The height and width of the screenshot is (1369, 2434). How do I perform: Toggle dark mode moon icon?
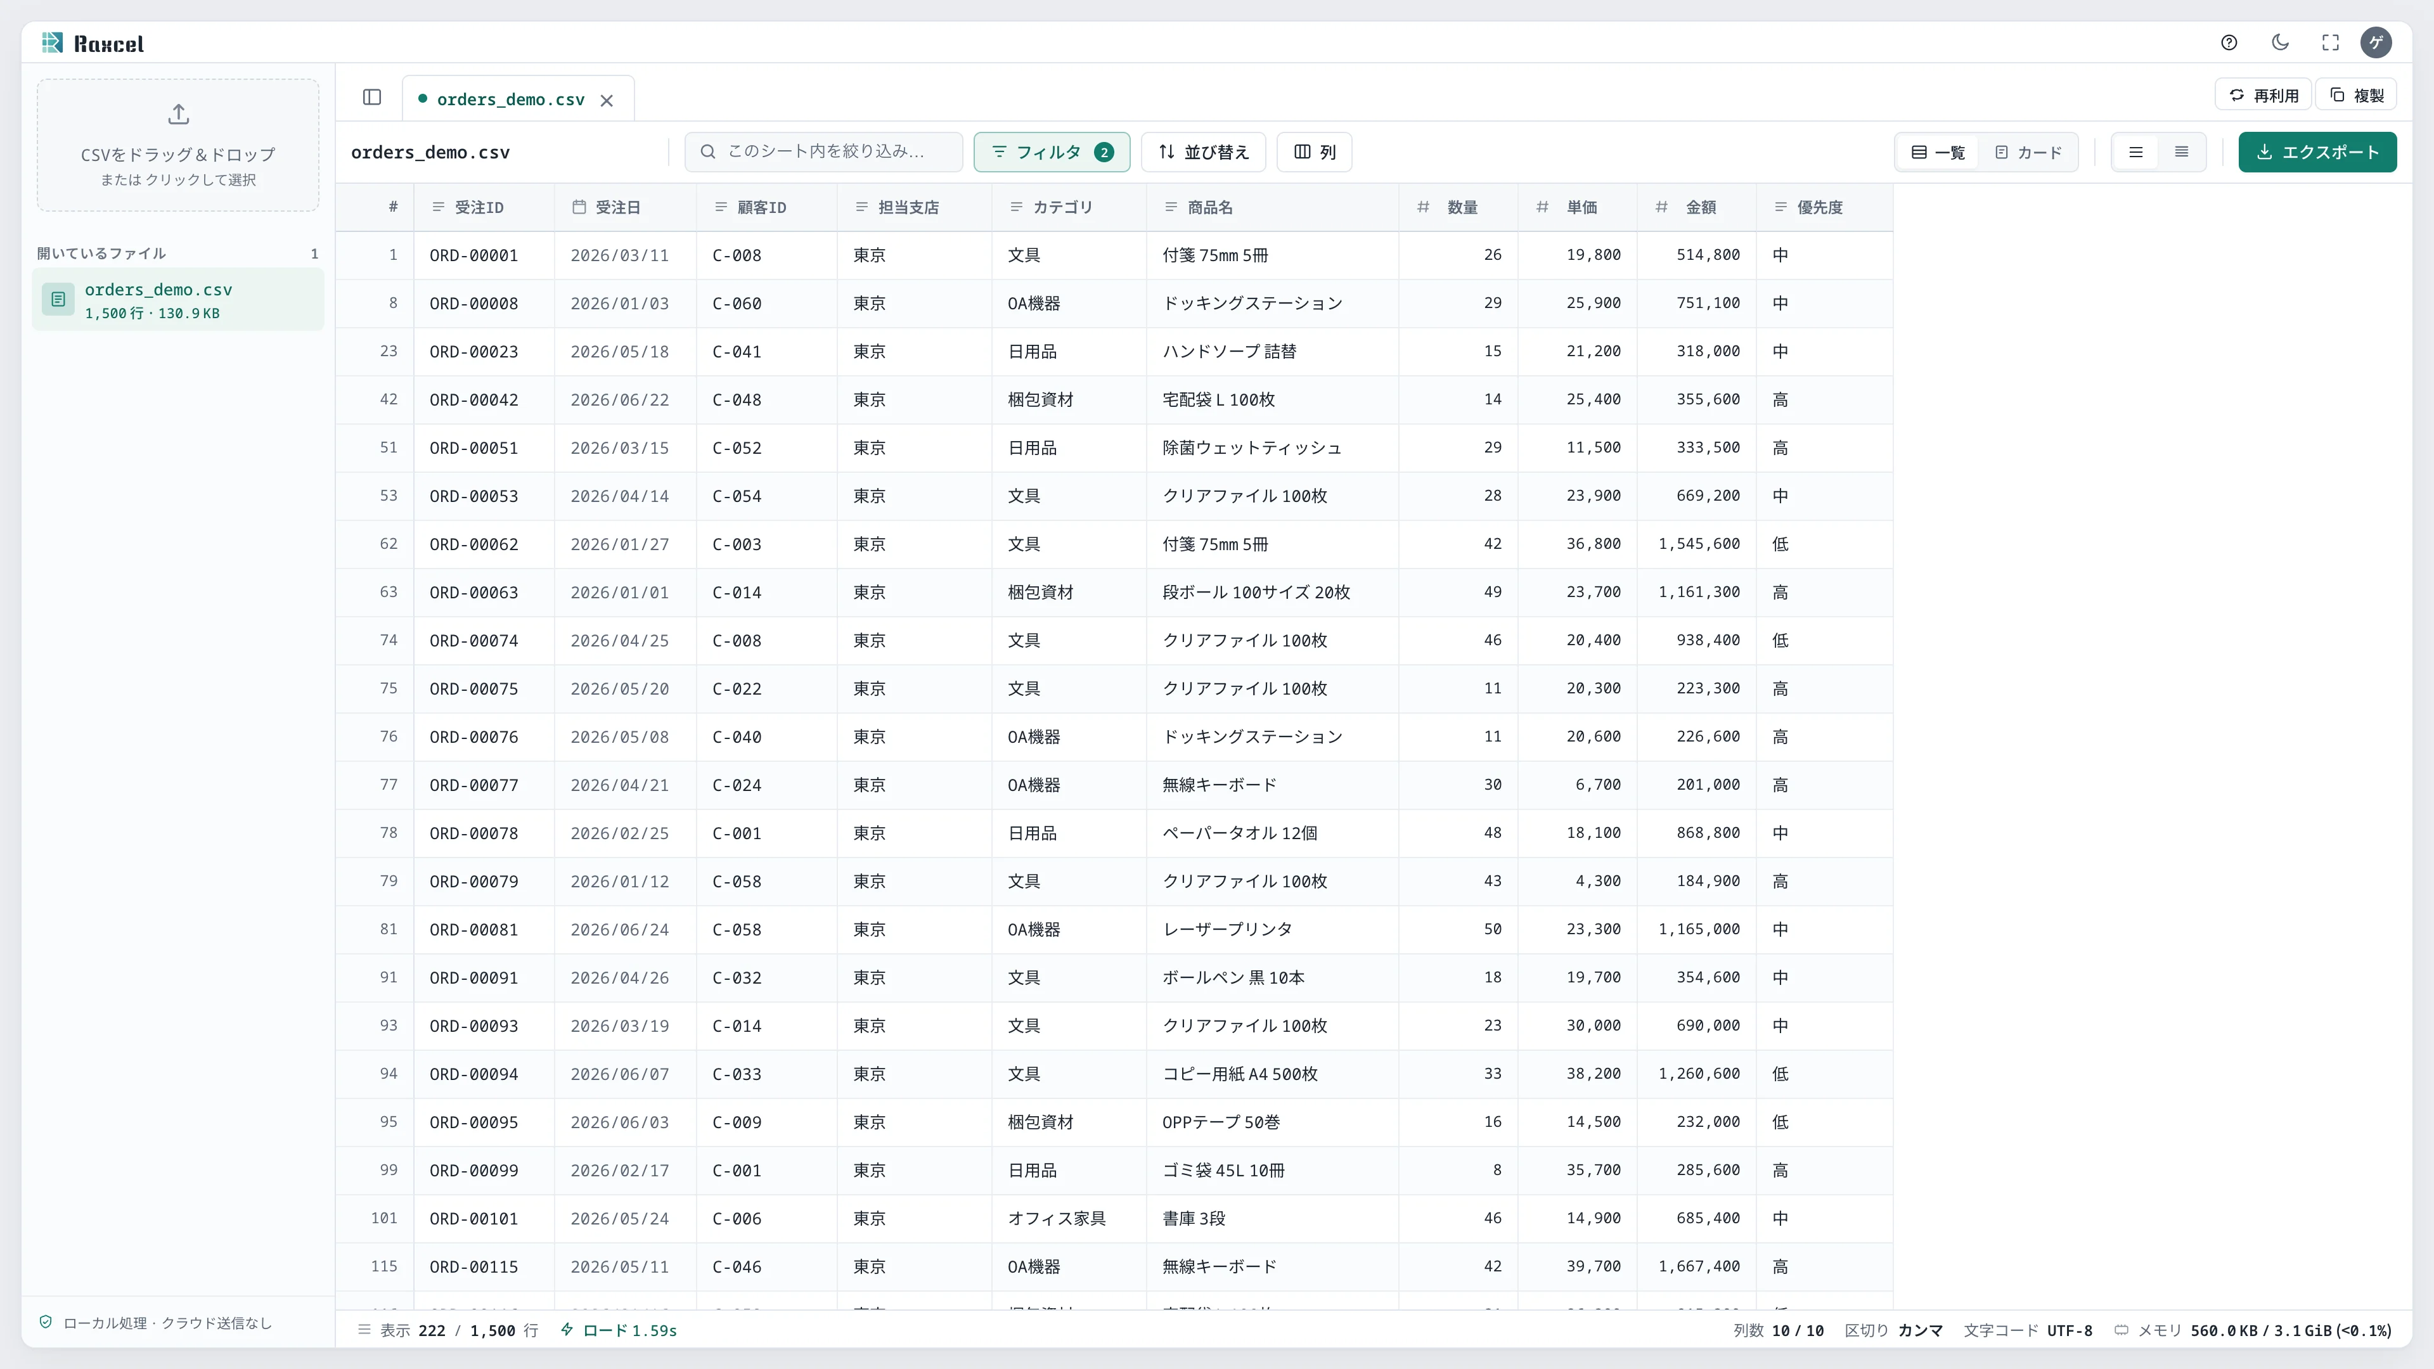(x=2280, y=42)
